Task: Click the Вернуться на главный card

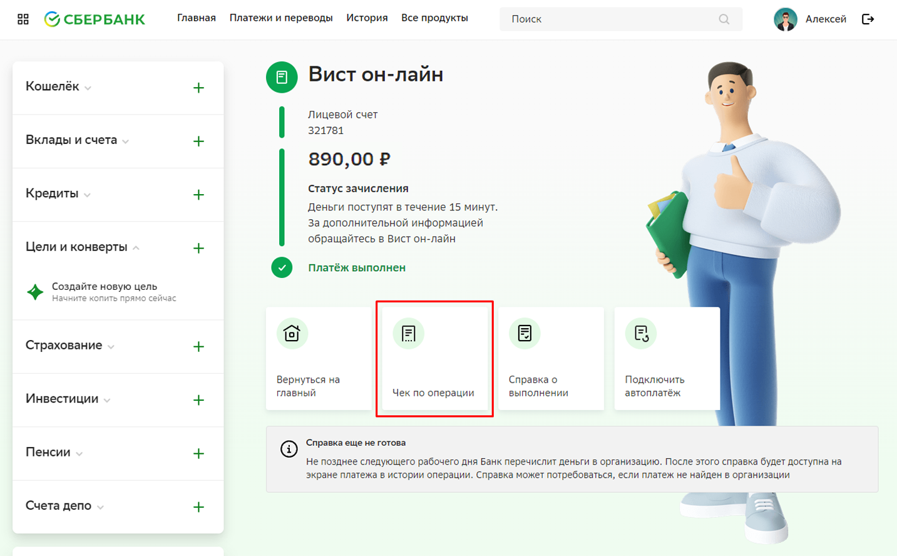Action: pos(319,359)
